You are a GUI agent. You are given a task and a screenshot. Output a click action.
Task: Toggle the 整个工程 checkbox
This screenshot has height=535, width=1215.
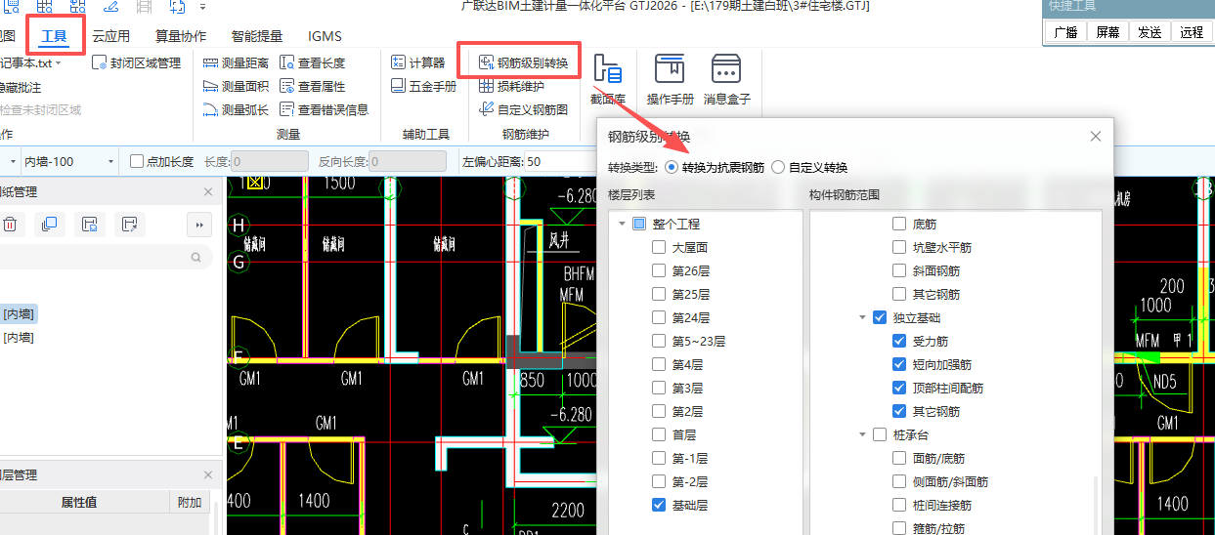639,224
